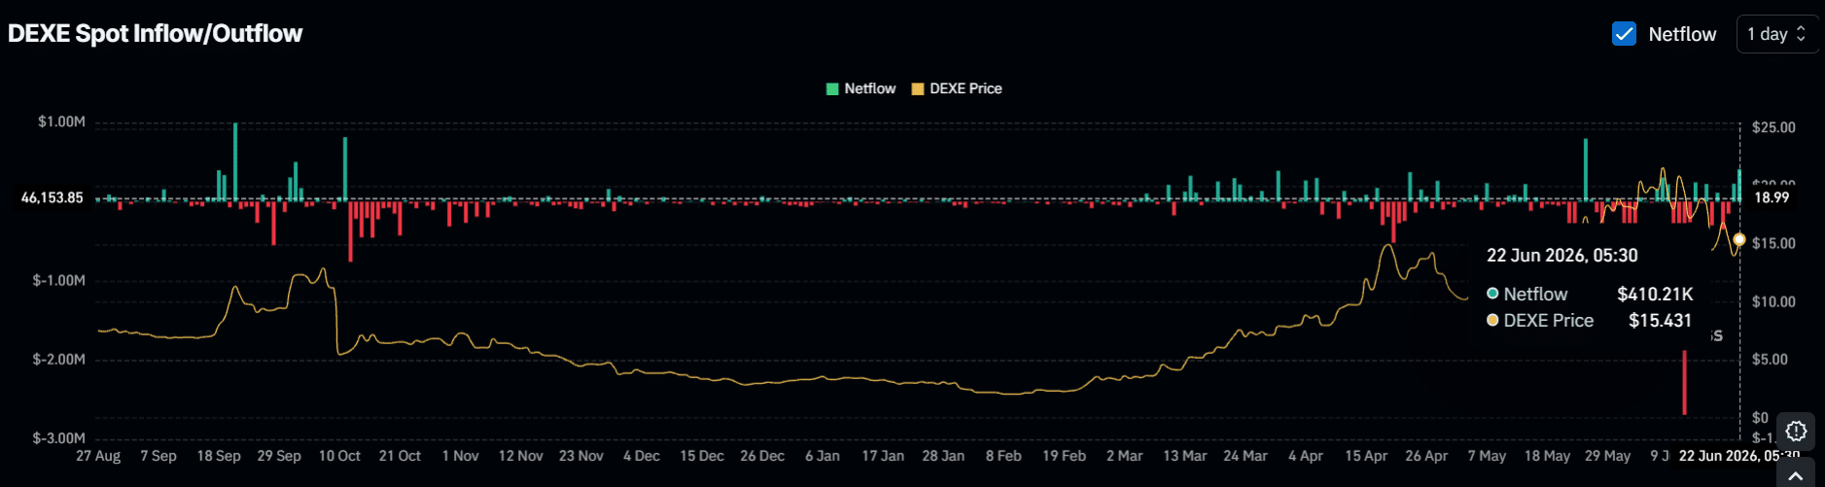The height and width of the screenshot is (487, 1825).
Task: Click the 4 Apr date label
Action: [x=1306, y=455]
